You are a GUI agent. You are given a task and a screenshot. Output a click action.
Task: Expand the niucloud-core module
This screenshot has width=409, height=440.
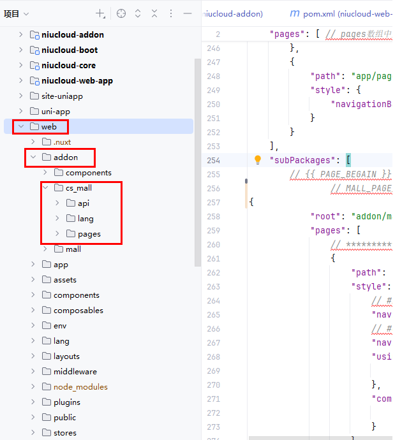click(21, 65)
